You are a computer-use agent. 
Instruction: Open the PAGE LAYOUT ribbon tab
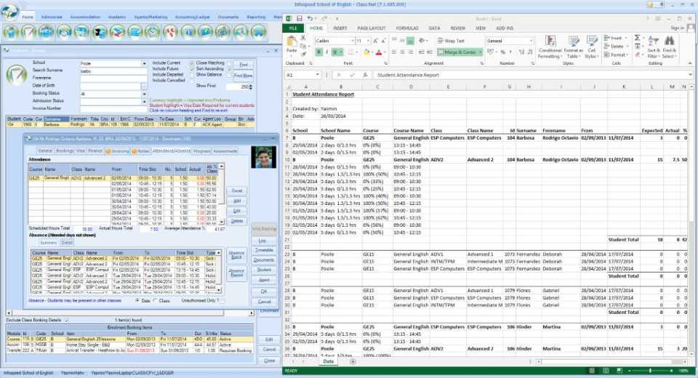click(372, 28)
